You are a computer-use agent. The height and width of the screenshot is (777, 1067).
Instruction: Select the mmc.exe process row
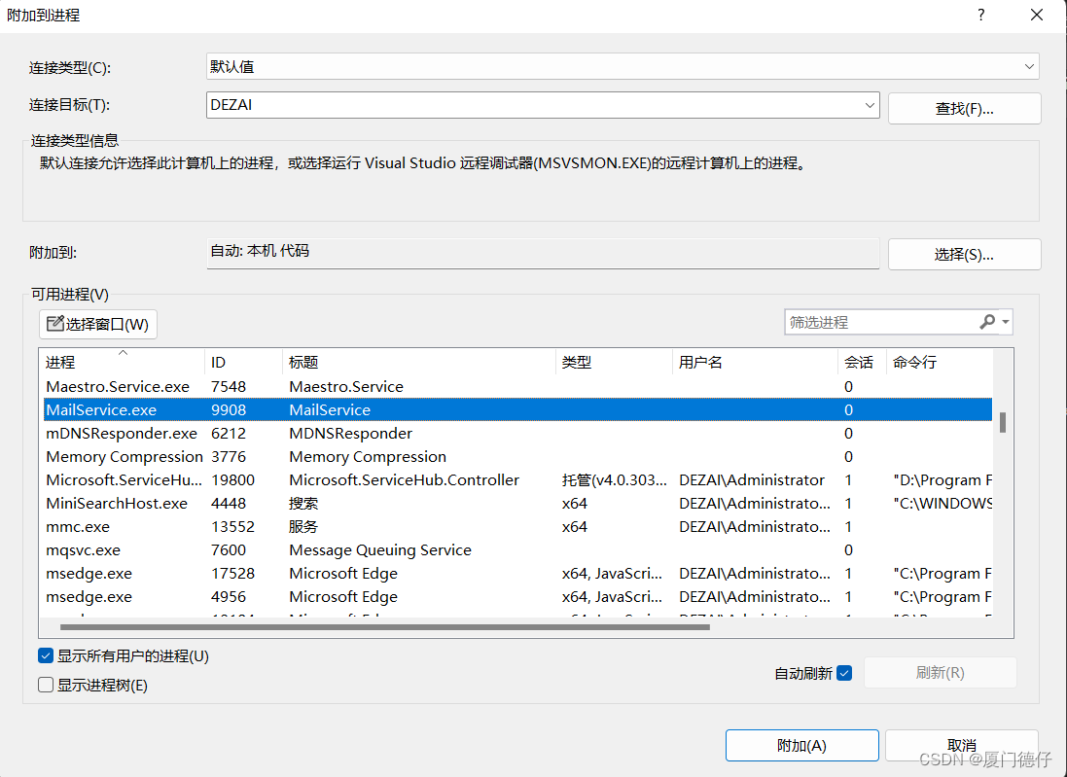click(516, 527)
